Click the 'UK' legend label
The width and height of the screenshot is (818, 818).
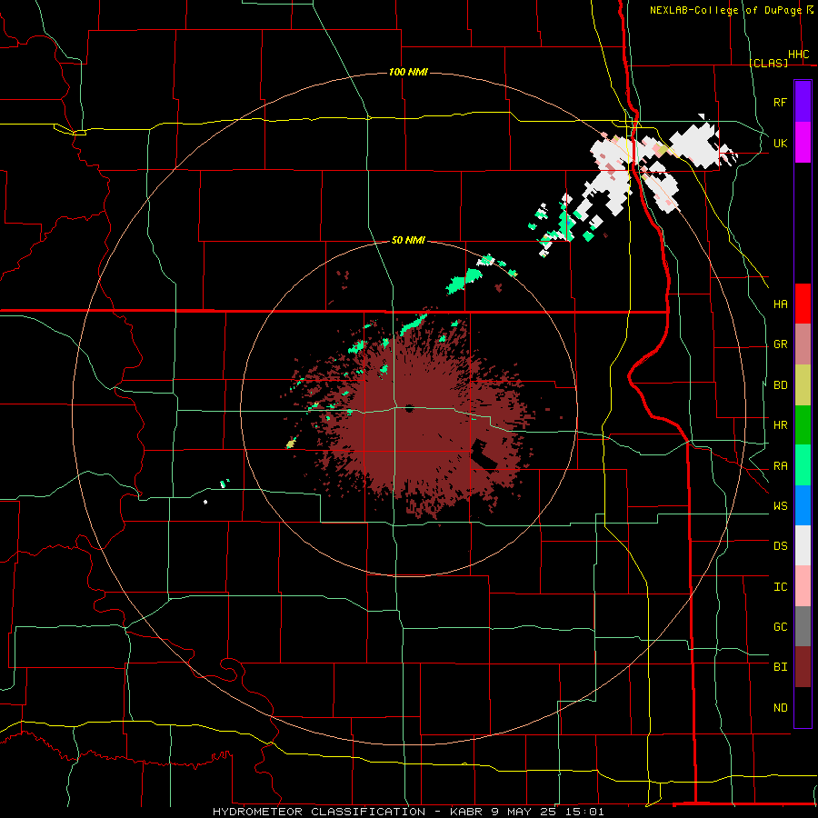coord(780,143)
